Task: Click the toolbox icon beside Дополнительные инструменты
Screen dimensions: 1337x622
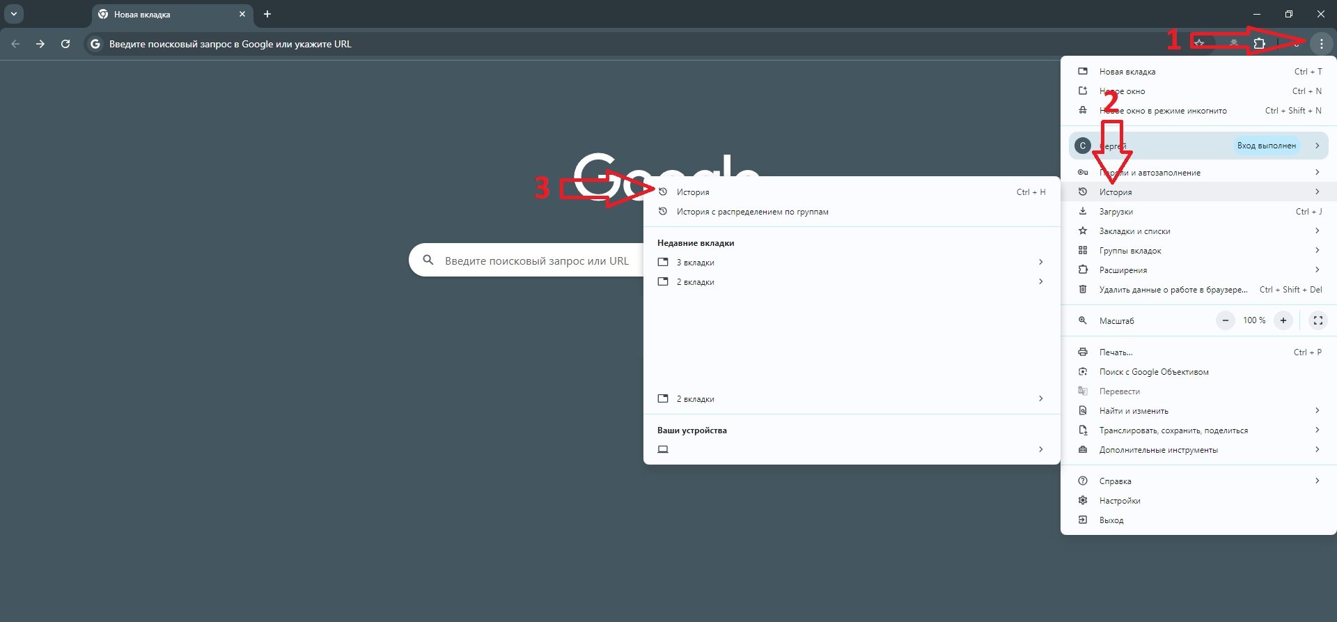Action: pyautogui.click(x=1082, y=449)
